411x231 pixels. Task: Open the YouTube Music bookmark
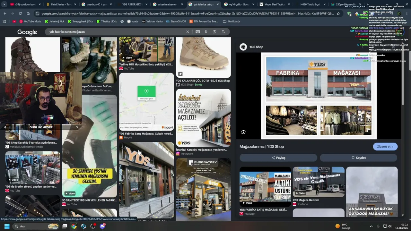(x=30, y=21)
